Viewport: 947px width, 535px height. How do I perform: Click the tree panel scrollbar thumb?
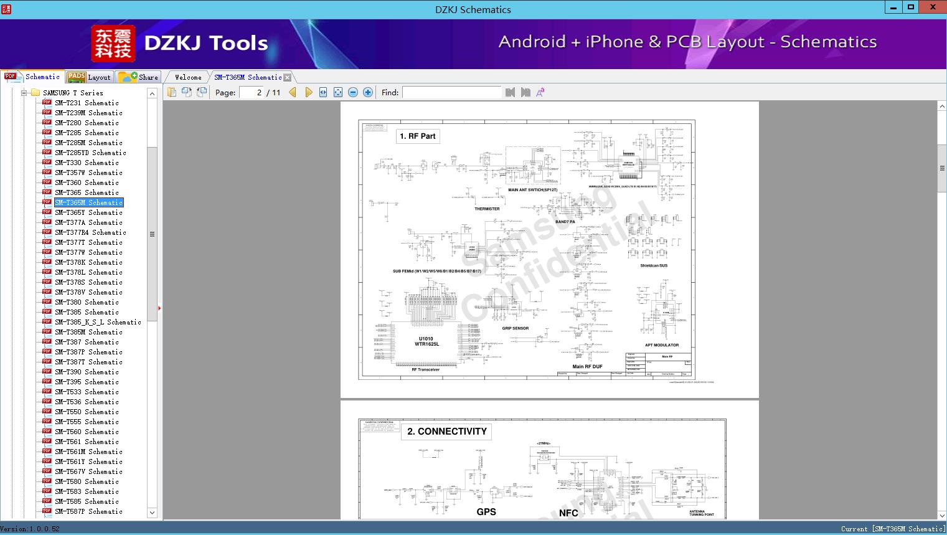[x=152, y=234]
